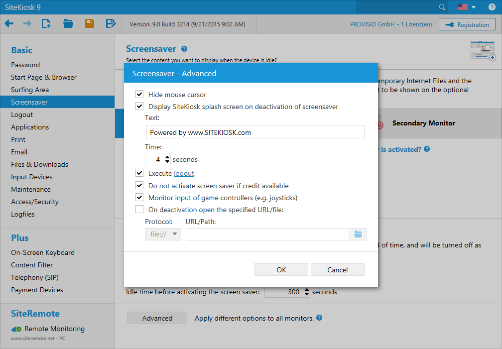The height and width of the screenshot is (349, 502).
Task: Expand the Protocol file:// dropdown
Action: (163, 234)
